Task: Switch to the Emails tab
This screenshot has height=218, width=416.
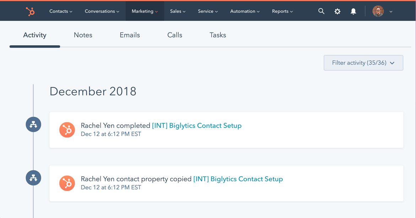Action: point(130,35)
